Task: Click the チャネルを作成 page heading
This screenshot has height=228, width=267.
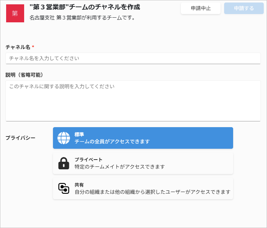Action: click(x=85, y=7)
